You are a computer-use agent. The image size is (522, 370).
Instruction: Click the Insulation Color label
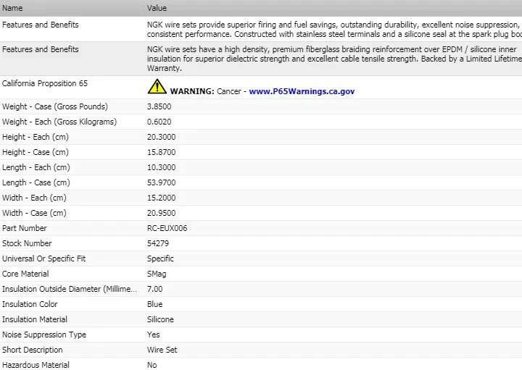30,305
